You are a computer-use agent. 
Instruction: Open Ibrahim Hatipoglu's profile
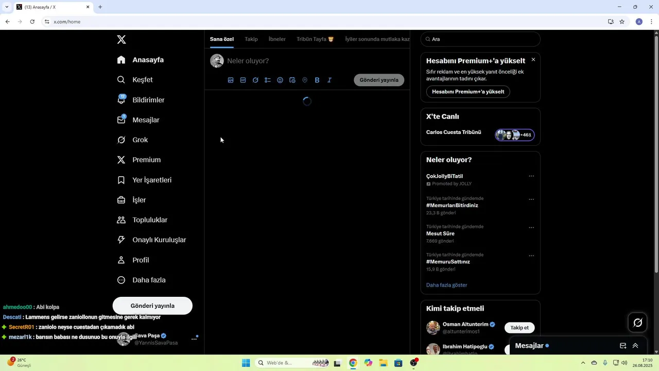[465, 347]
